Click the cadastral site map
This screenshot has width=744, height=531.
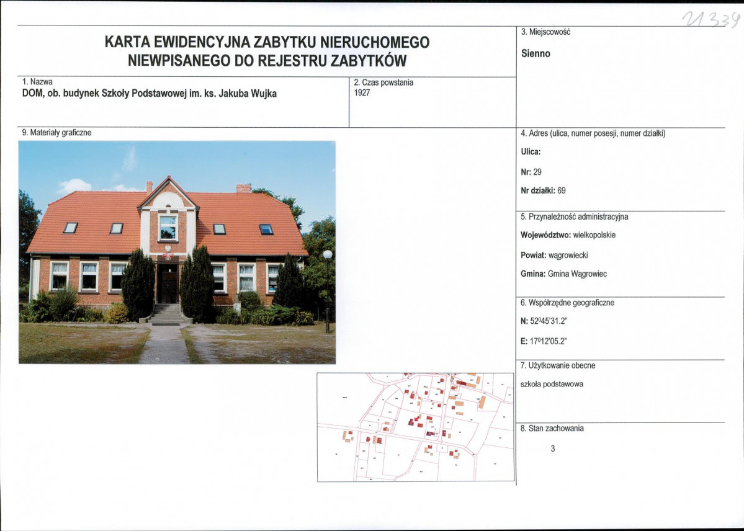pos(416,427)
